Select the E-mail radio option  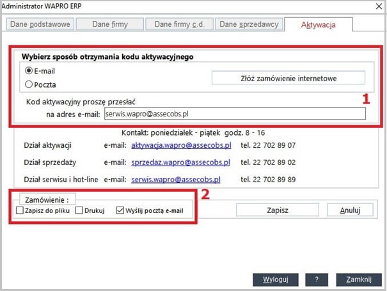[x=29, y=71]
